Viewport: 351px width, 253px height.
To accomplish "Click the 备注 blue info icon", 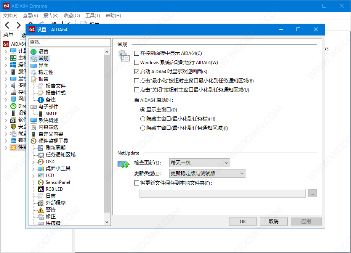I will [x=41, y=100].
